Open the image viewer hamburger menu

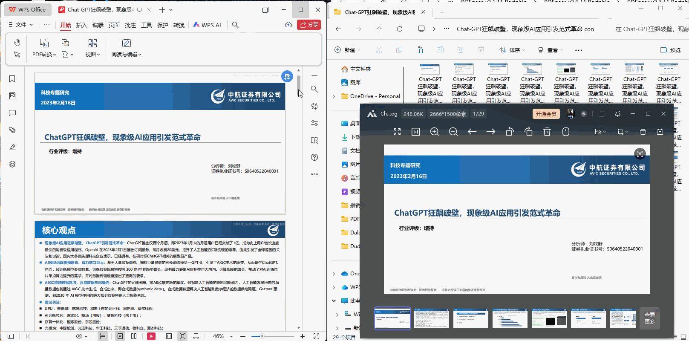point(602,114)
